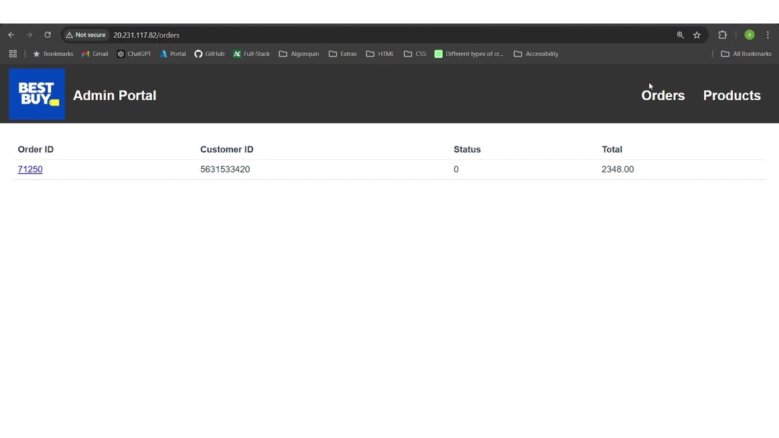
Task: Open the Extensions puzzle icon
Action: pyautogui.click(x=723, y=35)
